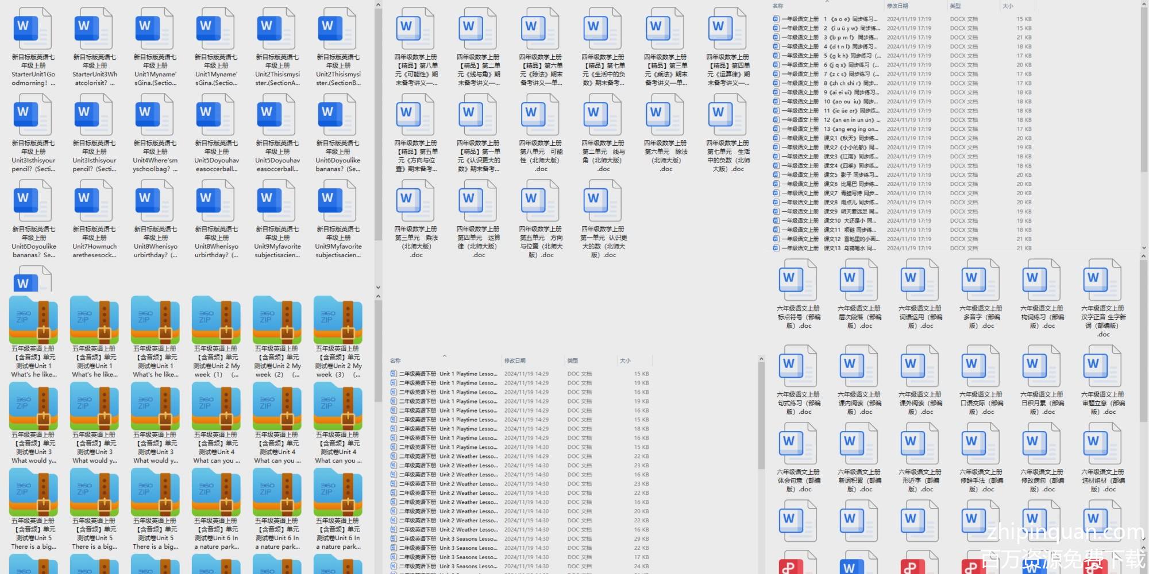Select the 29 KB Unit 3 Seasons file

click(x=460, y=539)
